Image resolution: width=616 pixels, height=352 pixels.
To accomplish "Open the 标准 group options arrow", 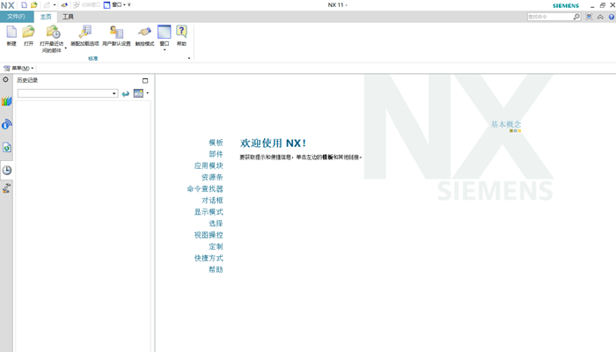I will point(189,59).
